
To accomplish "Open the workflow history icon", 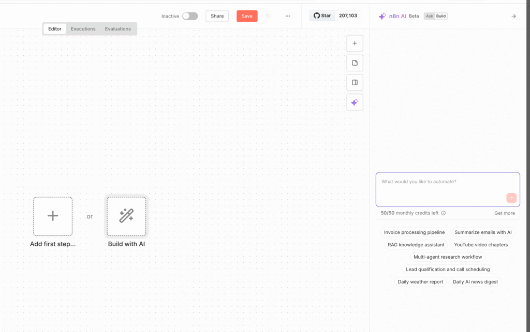I will tap(268, 16).
